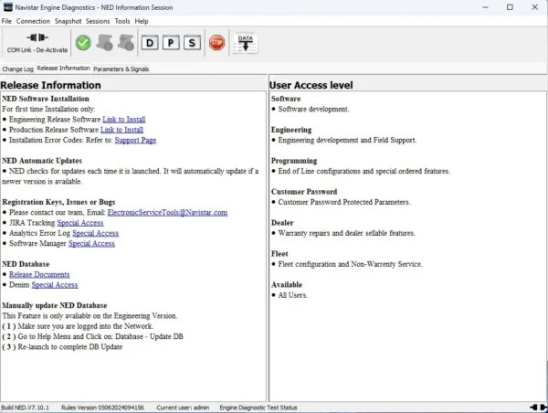Click the All Users bullet text
This screenshot has width=548, height=413.
coord(293,295)
